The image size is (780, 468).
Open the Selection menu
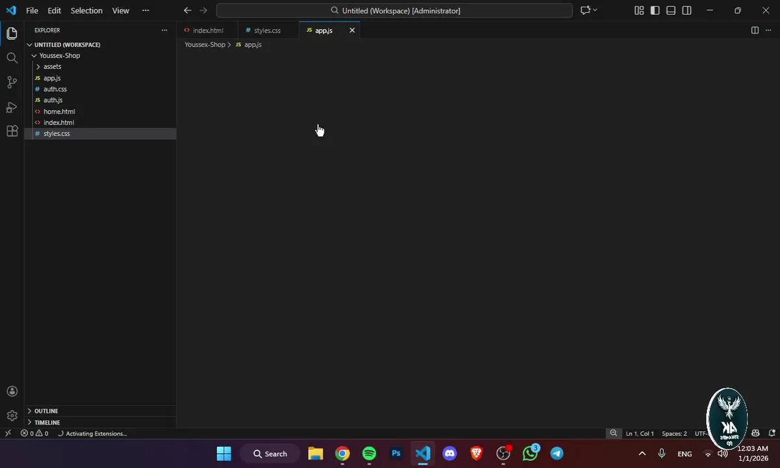tap(86, 10)
